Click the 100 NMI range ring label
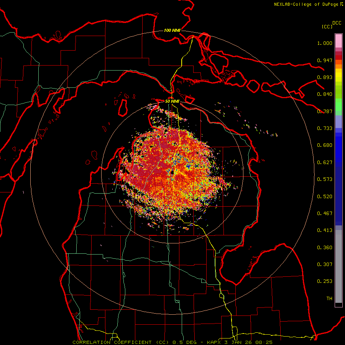The image size is (345, 345). coord(172,30)
